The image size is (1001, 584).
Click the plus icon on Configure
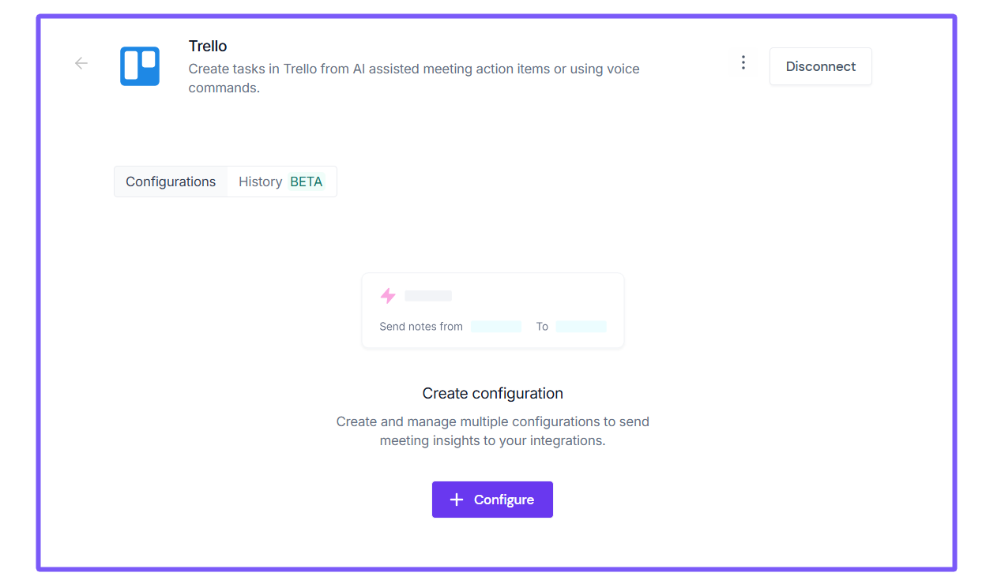tap(456, 500)
